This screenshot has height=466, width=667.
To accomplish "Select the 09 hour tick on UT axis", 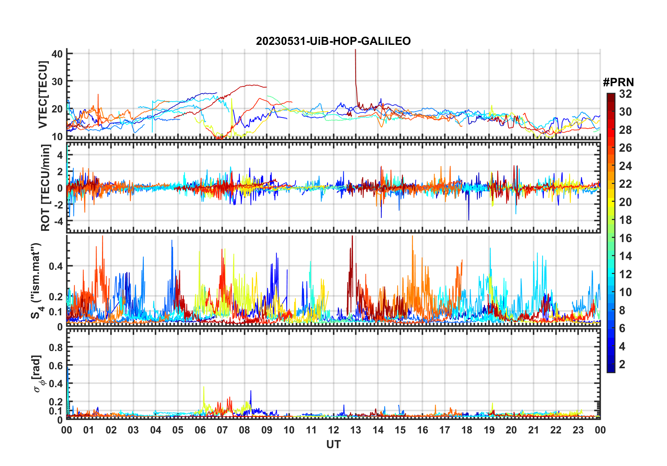I will coord(267,430).
